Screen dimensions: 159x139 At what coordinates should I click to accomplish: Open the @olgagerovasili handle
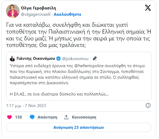coord(36,14)
